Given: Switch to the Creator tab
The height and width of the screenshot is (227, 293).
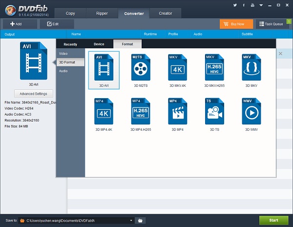Looking at the screenshot, I should pyautogui.click(x=166, y=13).
